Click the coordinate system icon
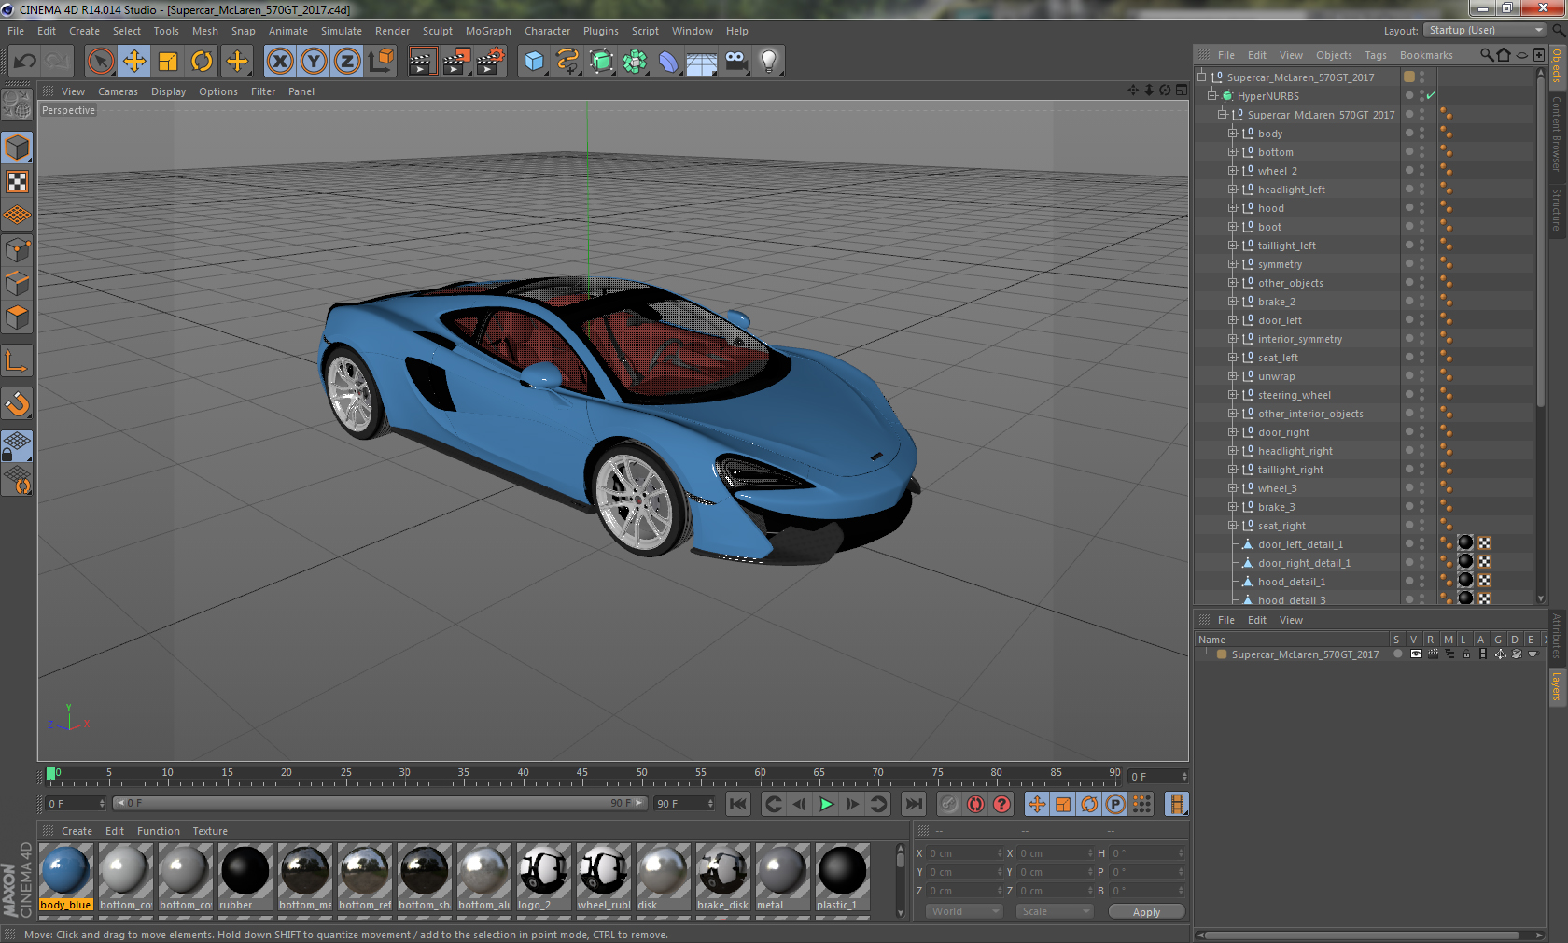Image resolution: width=1568 pixels, height=943 pixels. pos(381,62)
